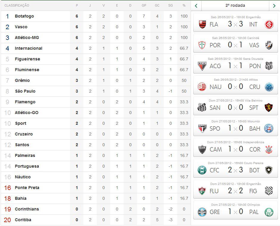The width and height of the screenshot is (280, 226).
Task: Click the Flamengo crest icon
Action: coord(203,24)
